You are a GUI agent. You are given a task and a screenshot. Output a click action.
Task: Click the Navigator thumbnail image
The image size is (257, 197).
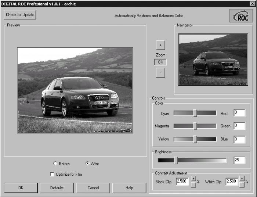(213, 60)
